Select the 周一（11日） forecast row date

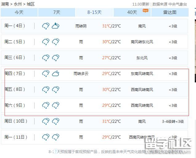click(x=15, y=137)
